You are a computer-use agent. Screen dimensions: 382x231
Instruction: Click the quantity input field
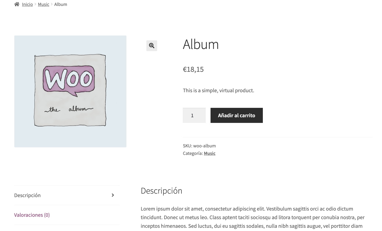194,115
